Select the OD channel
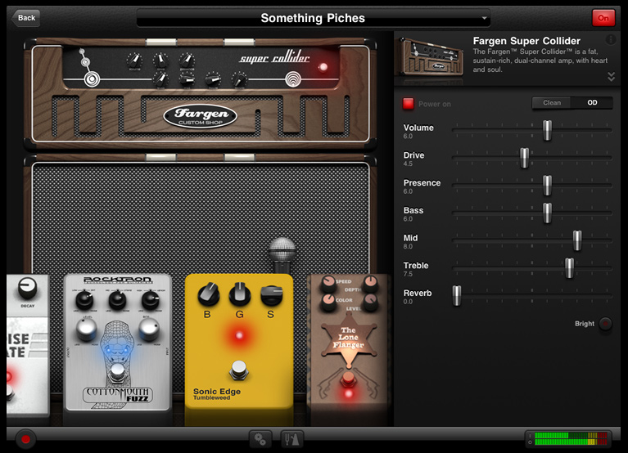628x453 pixels. [592, 103]
